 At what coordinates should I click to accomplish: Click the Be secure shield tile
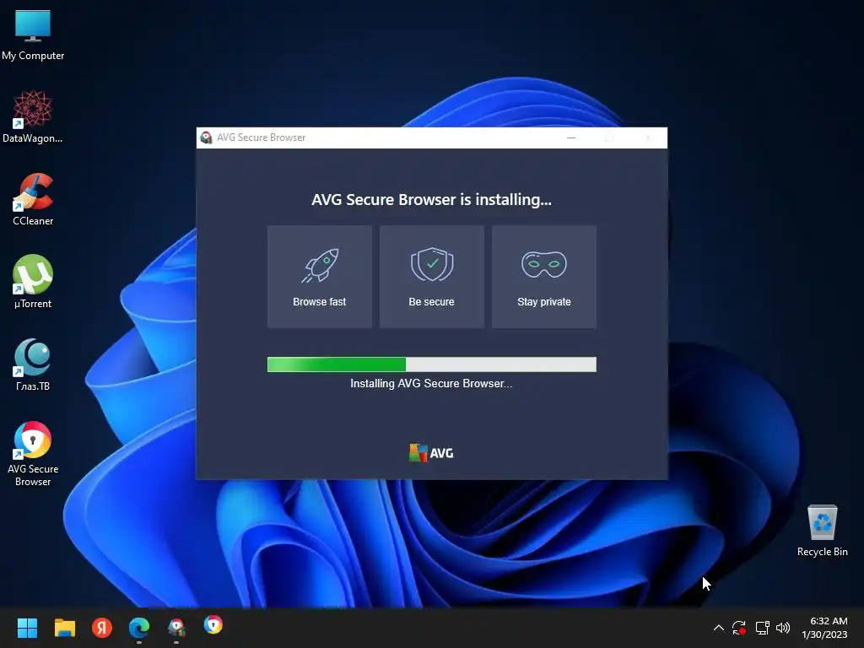click(x=432, y=277)
